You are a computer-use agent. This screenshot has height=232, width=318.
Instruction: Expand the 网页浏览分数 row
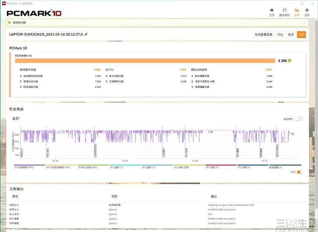pos(21,87)
